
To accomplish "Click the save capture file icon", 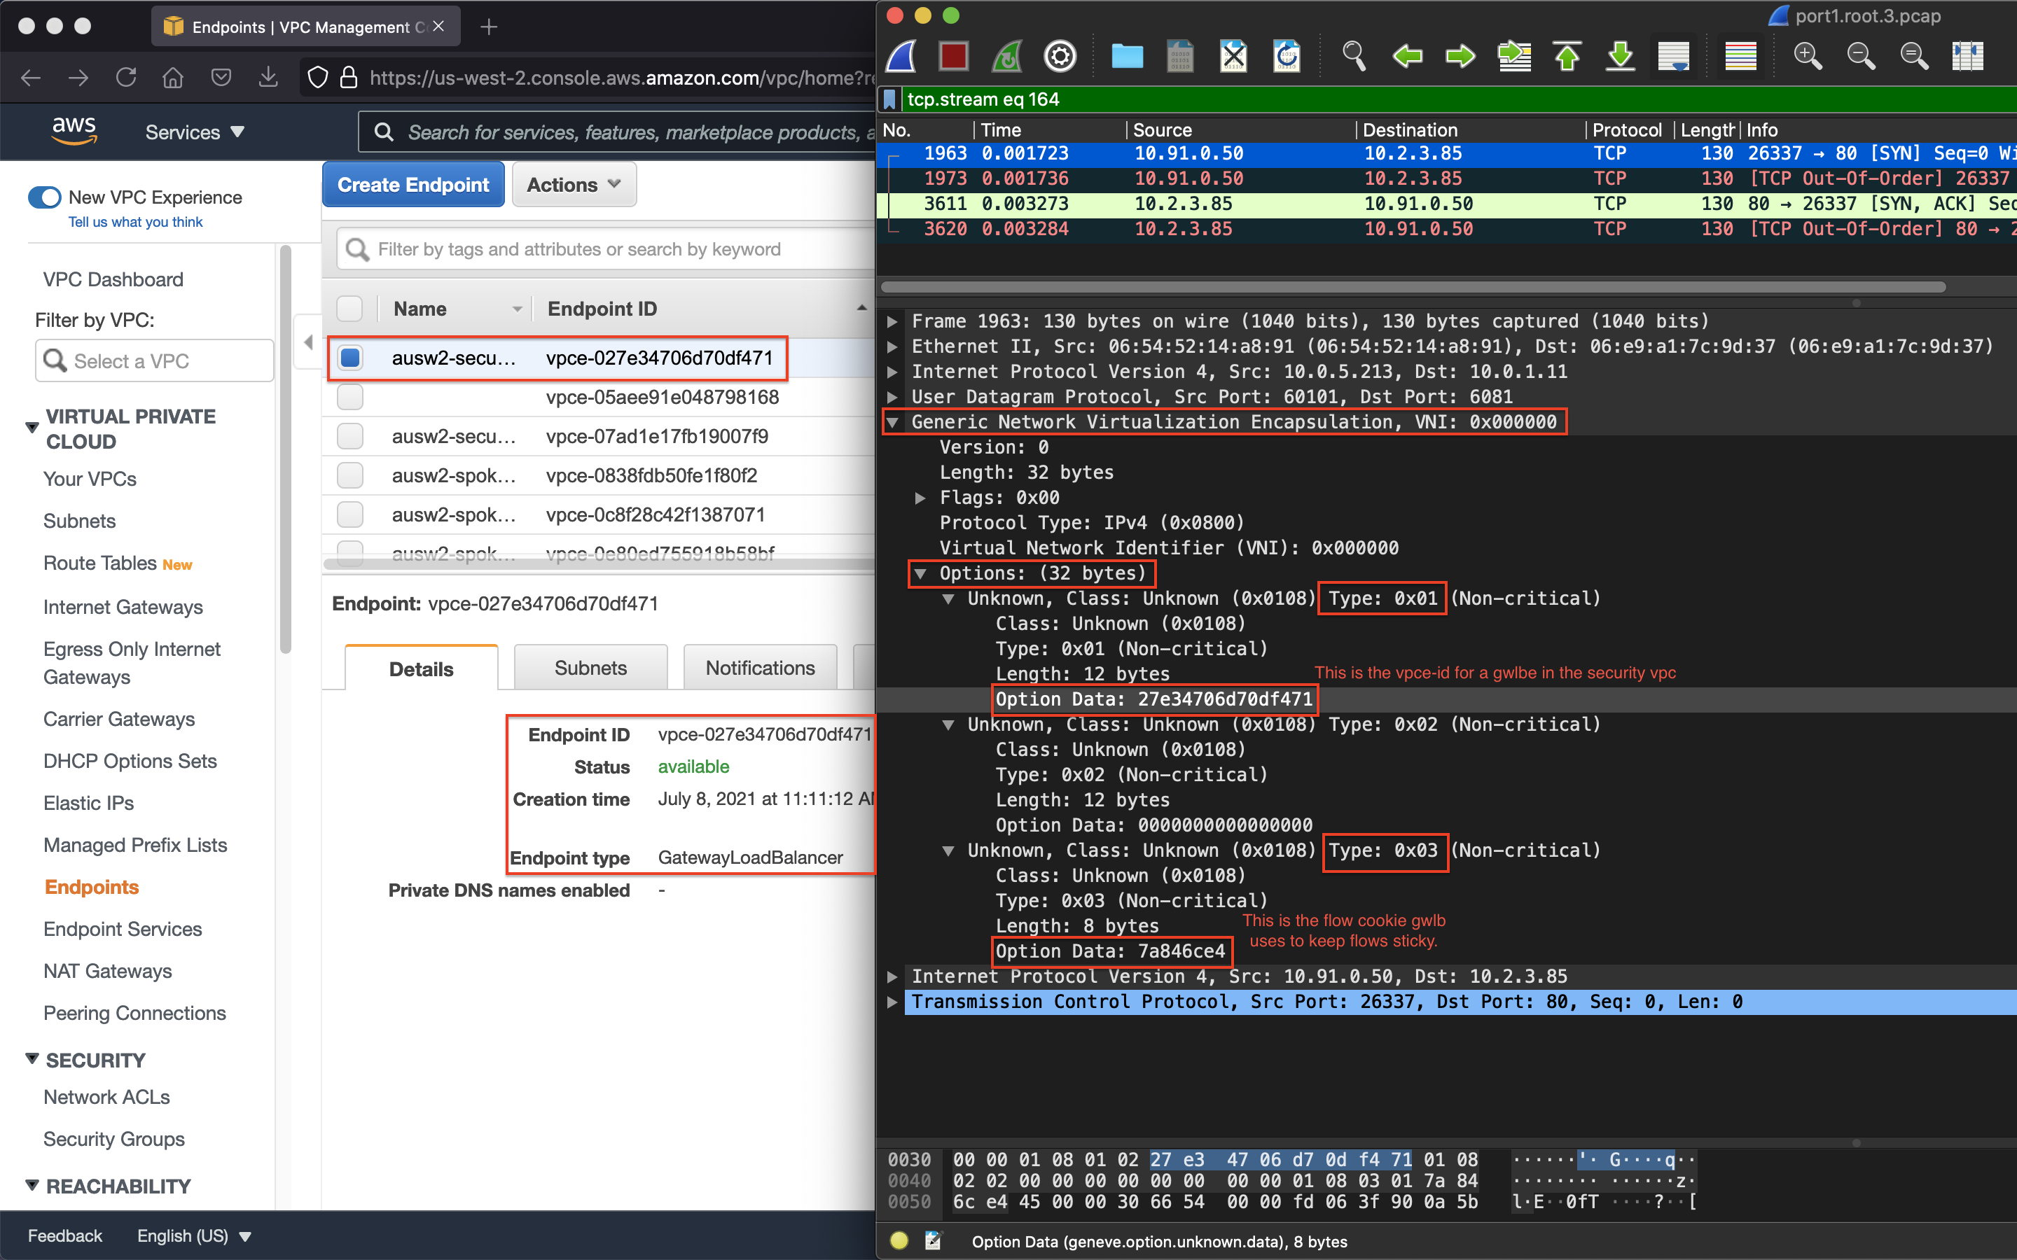I will pyautogui.click(x=1180, y=57).
